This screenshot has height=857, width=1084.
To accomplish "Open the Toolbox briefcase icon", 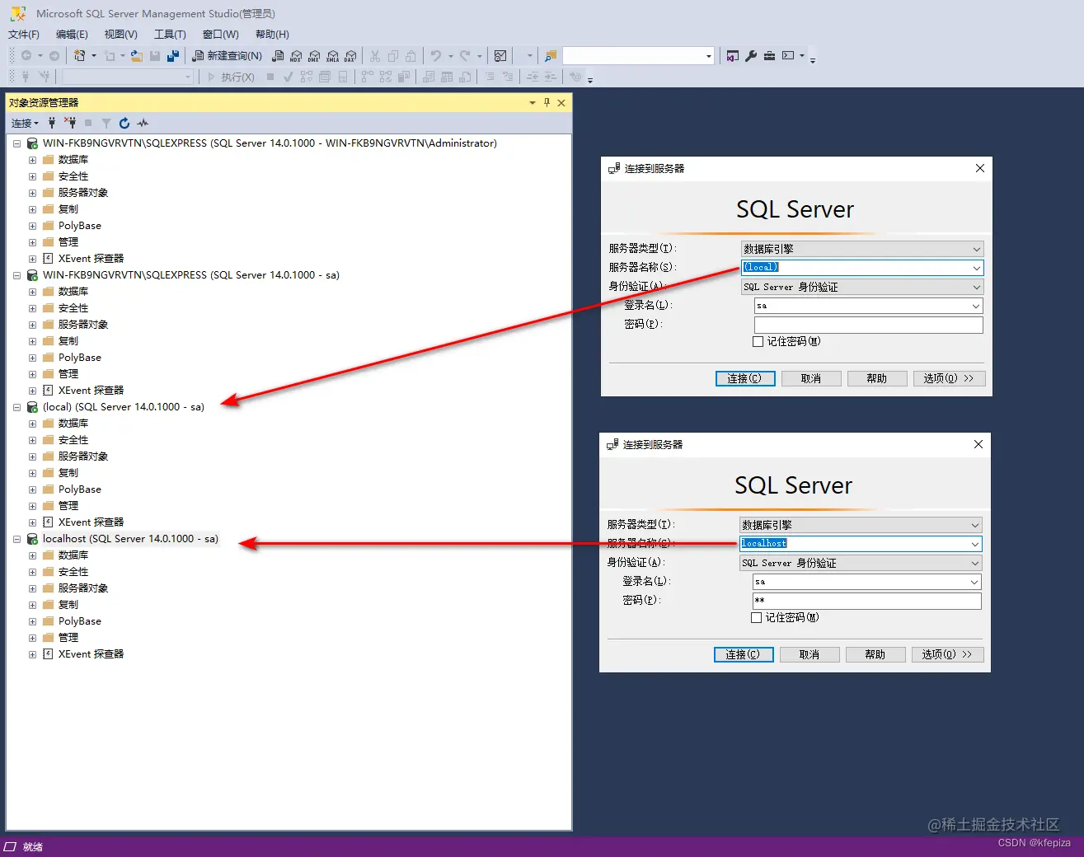I will [x=769, y=56].
